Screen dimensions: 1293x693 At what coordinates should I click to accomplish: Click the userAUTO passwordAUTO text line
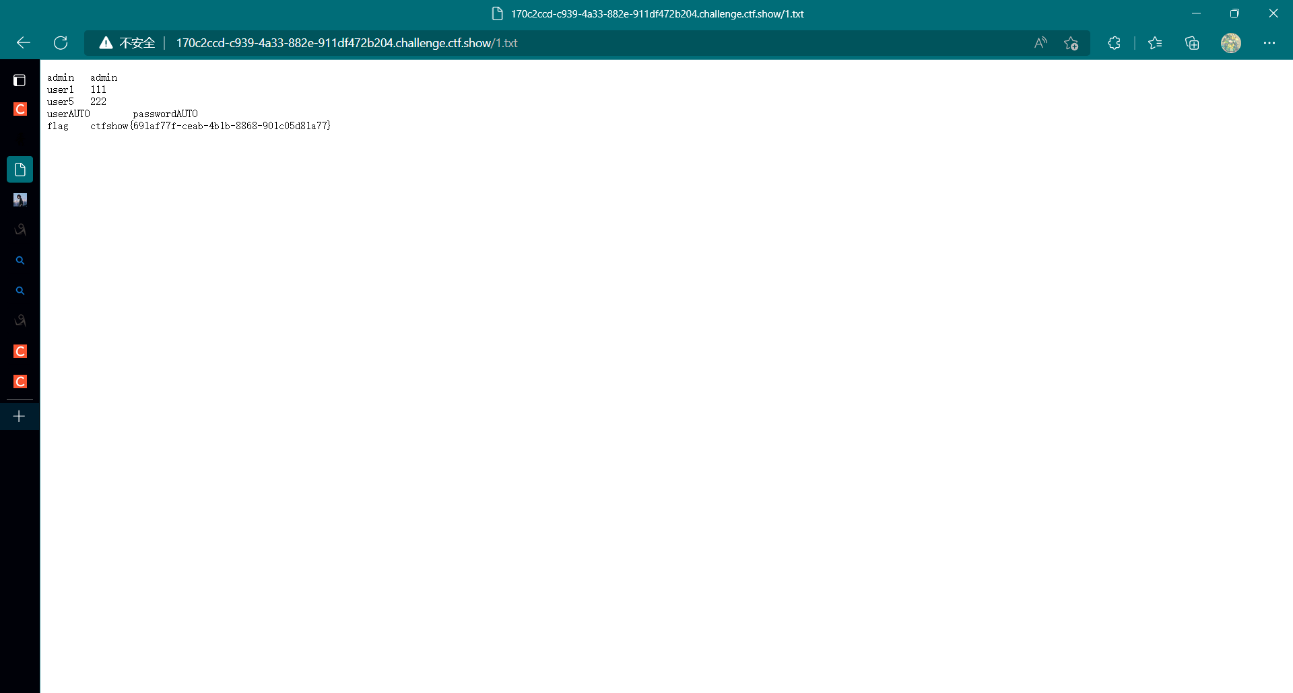[122, 114]
